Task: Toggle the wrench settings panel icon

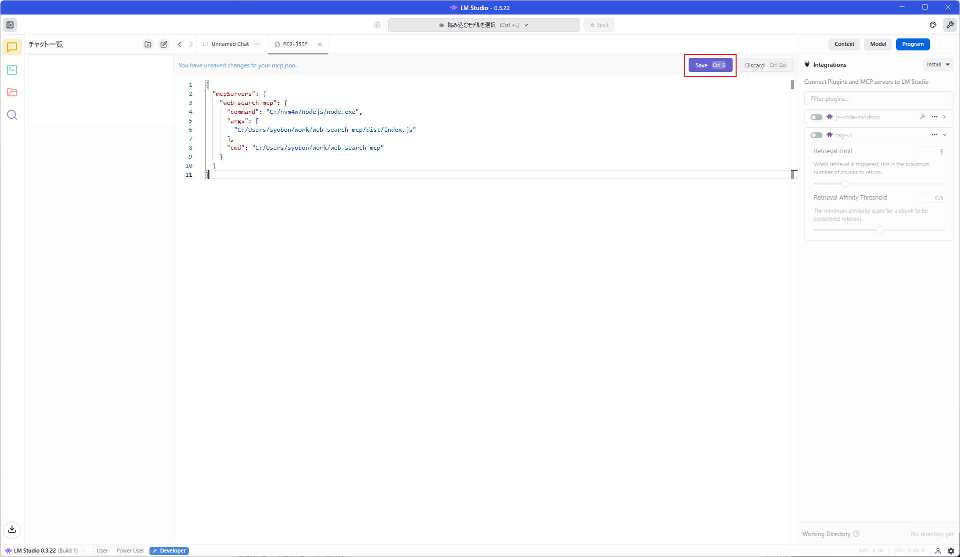Action: pyautogui.click(x=950, y=25)
